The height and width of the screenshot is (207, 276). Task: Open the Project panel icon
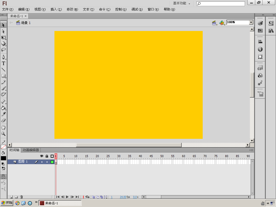click(260, 94)
